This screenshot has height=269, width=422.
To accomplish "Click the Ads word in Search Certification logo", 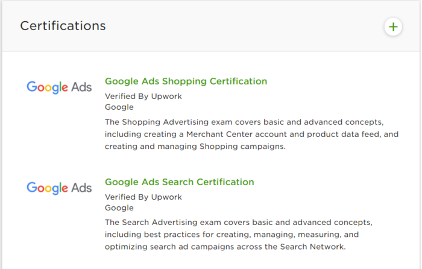I will (81, 188).
